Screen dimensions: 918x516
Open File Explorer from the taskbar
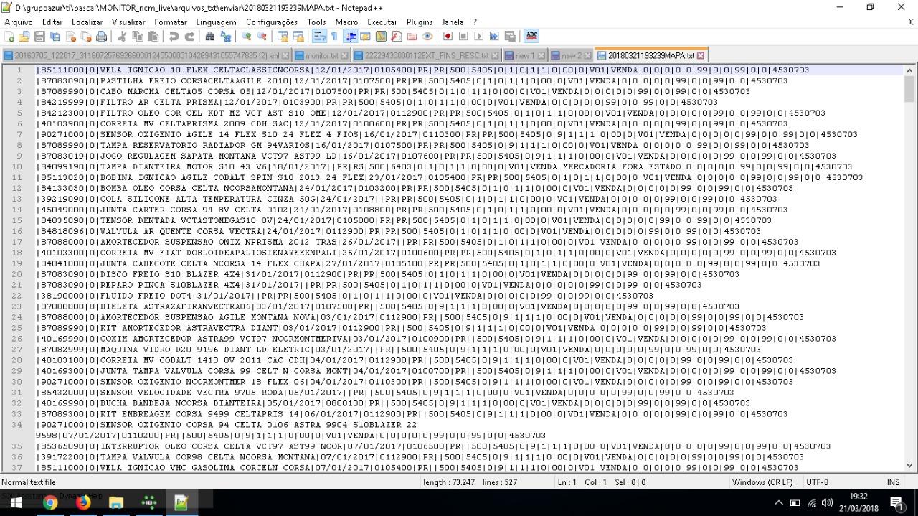click(116, 503)
